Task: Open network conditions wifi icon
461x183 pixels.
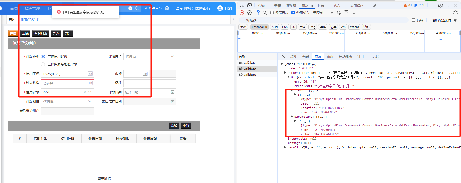Action: click(338, 13)
